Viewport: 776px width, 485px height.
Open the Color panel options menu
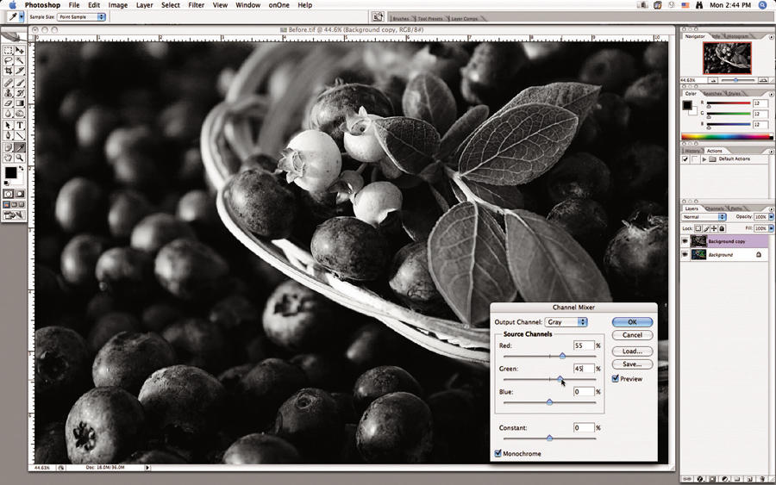coord(771,94)
